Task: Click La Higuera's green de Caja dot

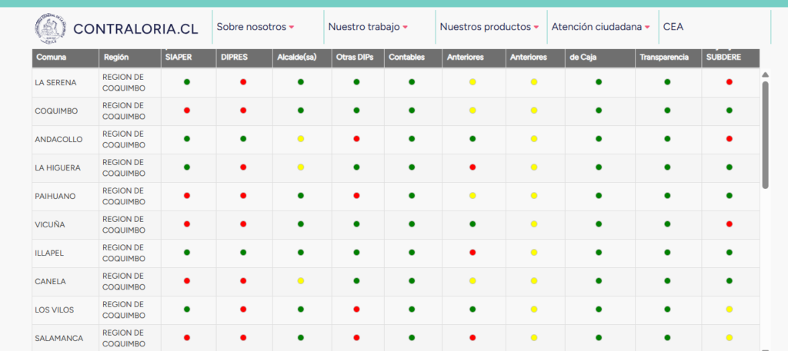Action: (599, 167)
